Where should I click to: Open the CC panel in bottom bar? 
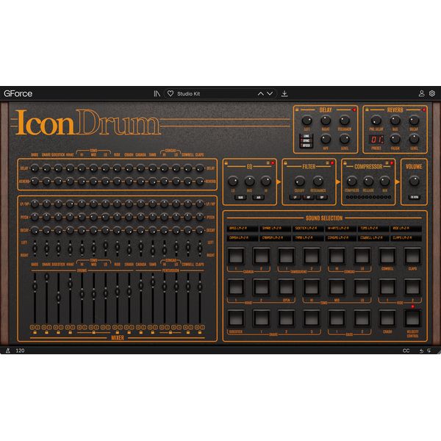point(406,351)
